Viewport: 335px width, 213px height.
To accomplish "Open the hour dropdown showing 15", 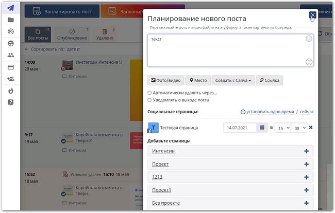I will [282, 127].
